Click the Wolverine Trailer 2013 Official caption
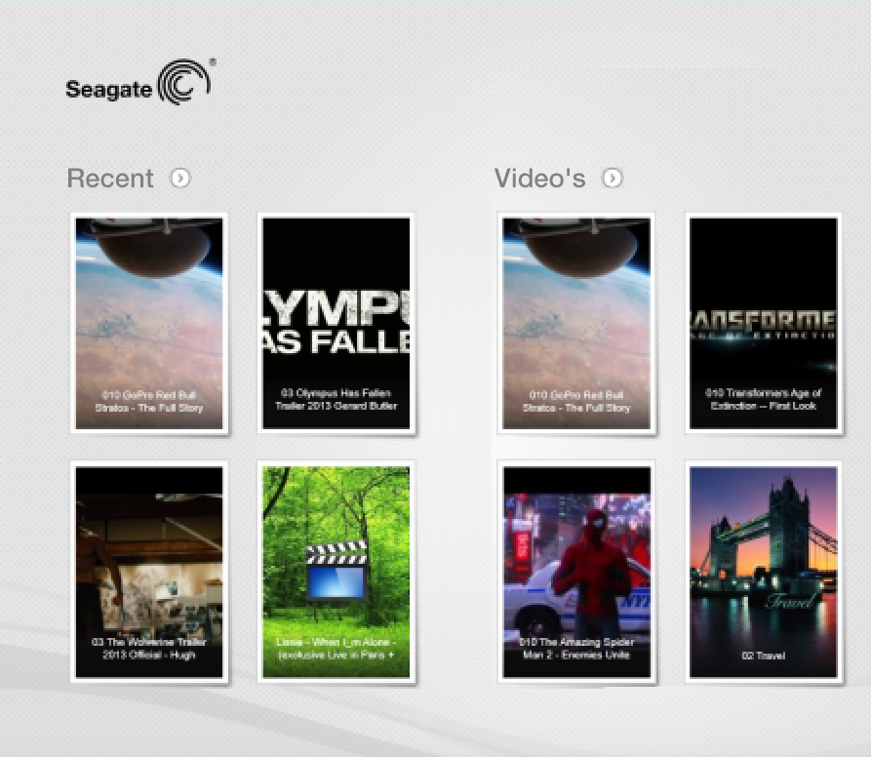 click(x=149, y=649)
